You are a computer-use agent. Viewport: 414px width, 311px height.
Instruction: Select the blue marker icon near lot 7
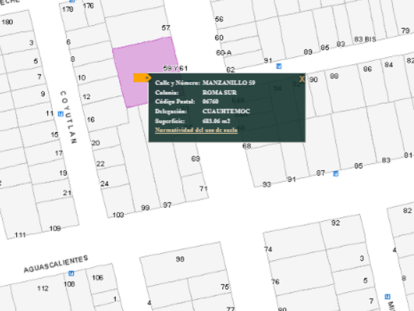click(387, 296)
